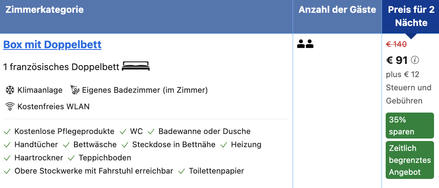Click the crossed-out € 140 original price

(396, 44)
